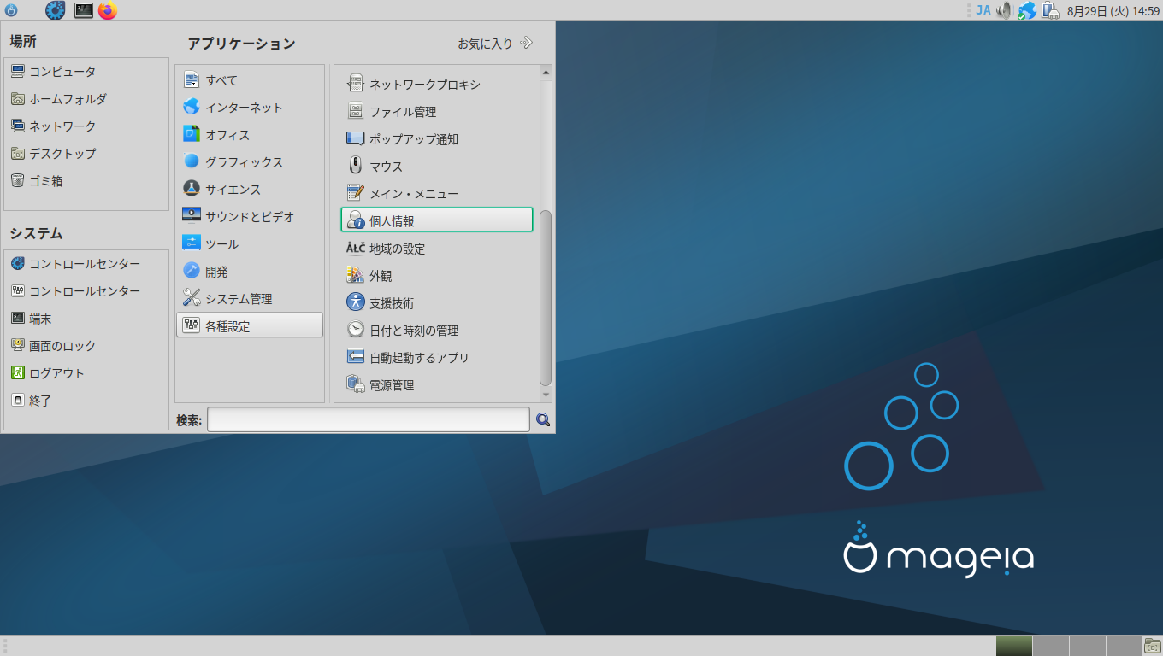This screenshot has width=1163, height=656.
Task: Open 自動起動するアプリ
Action: click(x=437, y=358)
